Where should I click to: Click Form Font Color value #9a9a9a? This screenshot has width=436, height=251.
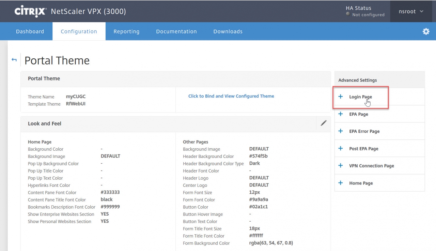tap(259, 200)
